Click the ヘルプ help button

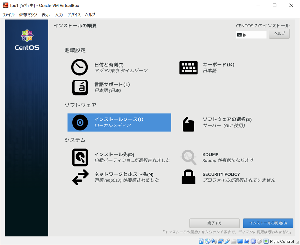[x=279, y=34]
